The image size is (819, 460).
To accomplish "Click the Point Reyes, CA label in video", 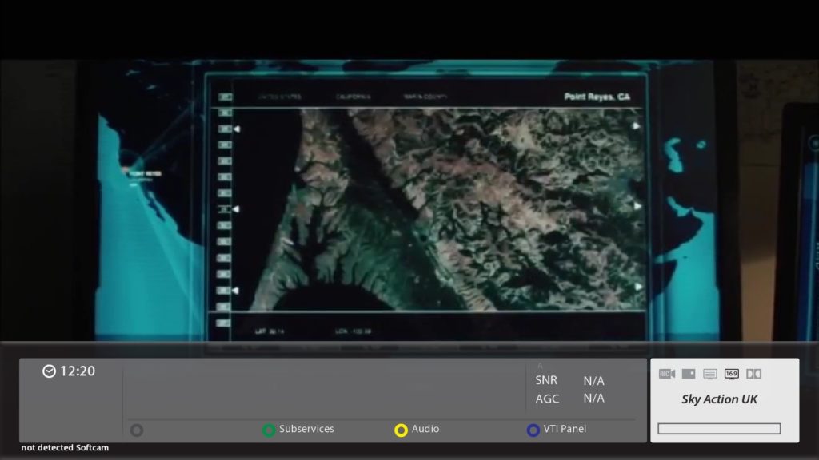I will [597, 97].
